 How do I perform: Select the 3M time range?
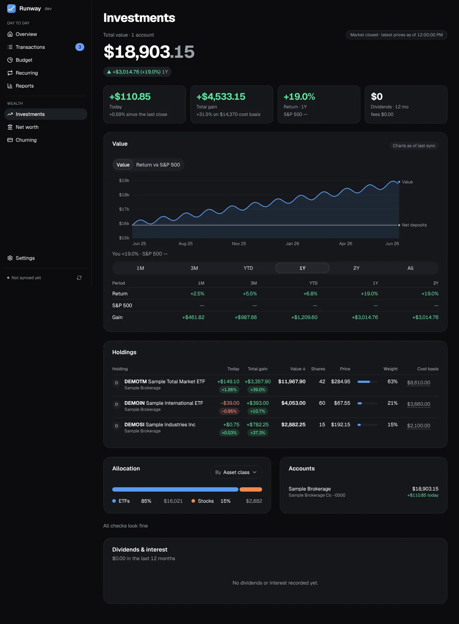tap(194, 268)
